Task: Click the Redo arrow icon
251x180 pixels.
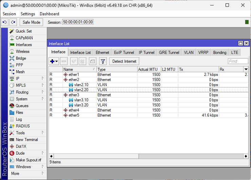Action: click(13, 22)
